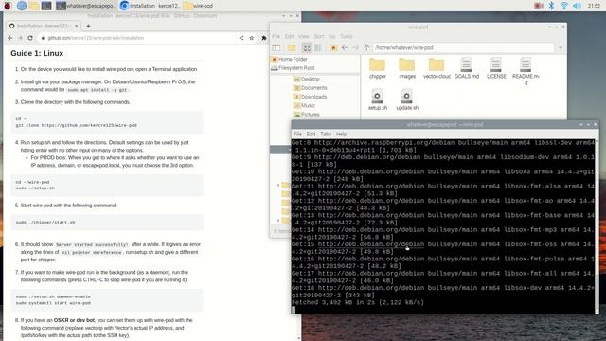Viewport: 606px width, 341px height.
Task: Select the LICENSE file
Action: point(496,68)
